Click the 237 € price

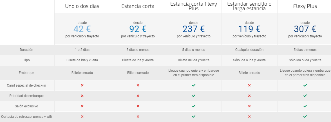coord(194,29)
